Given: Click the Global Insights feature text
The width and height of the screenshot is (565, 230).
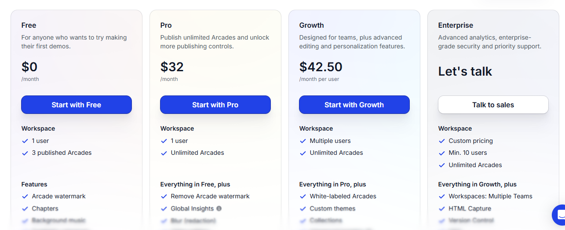Looking at the screenshot, I should pos(192,208).
